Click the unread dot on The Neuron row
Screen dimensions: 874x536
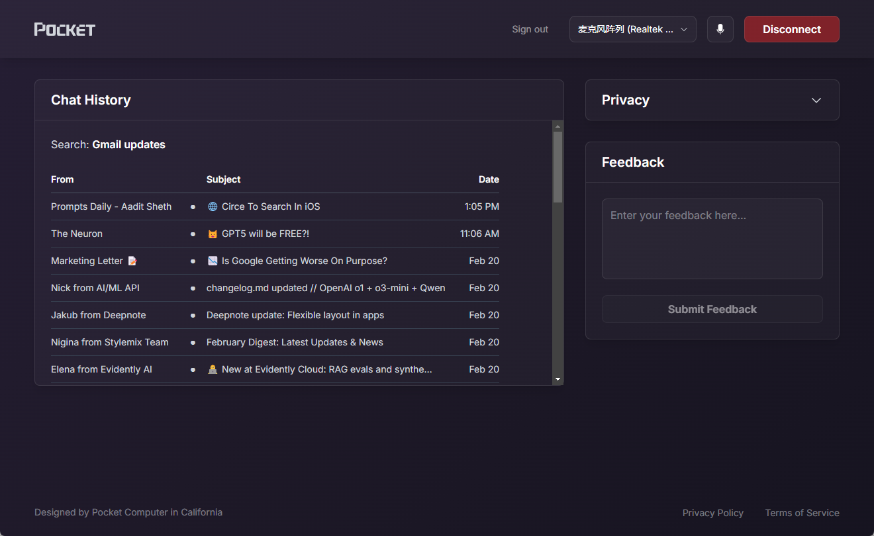(x=193, y=234)
